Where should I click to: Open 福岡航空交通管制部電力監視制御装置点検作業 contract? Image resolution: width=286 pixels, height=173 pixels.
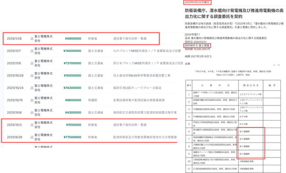145,113
